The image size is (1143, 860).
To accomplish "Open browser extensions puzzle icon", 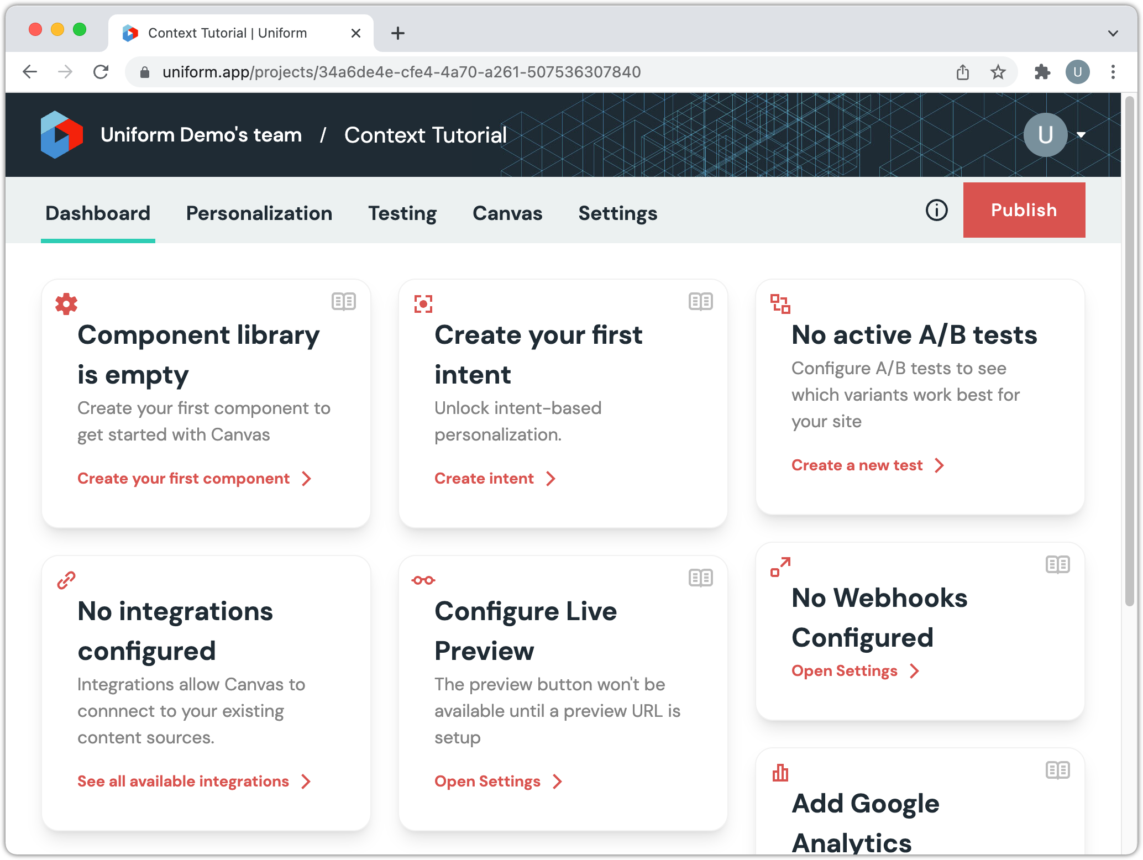I will (1042, 72).
